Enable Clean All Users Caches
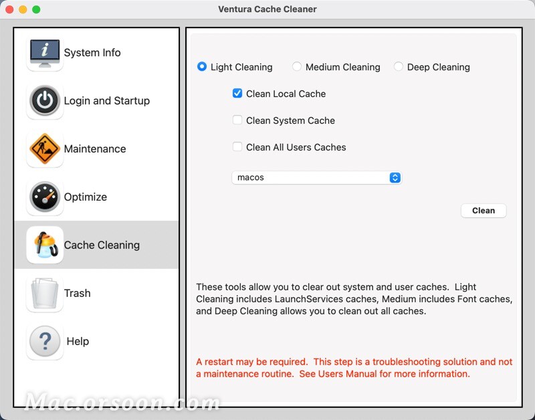Screen dimensions: 535x420 pyautogui.click(x=237, y=147)
